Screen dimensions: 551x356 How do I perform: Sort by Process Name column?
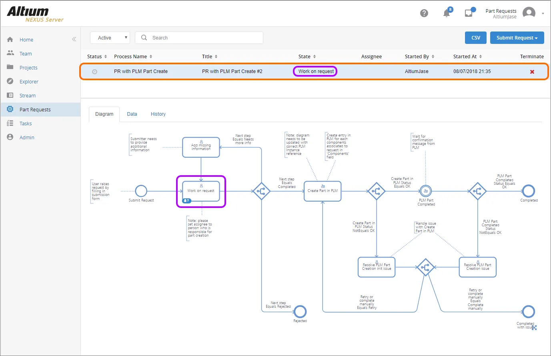pyautogui.click(x=133, y=57)
